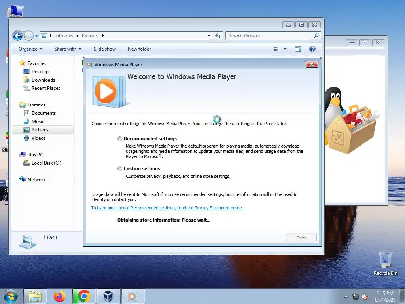Minimize the Explorer Pictures window
Screen dimensions: 405x304
[x=288, y=25]
